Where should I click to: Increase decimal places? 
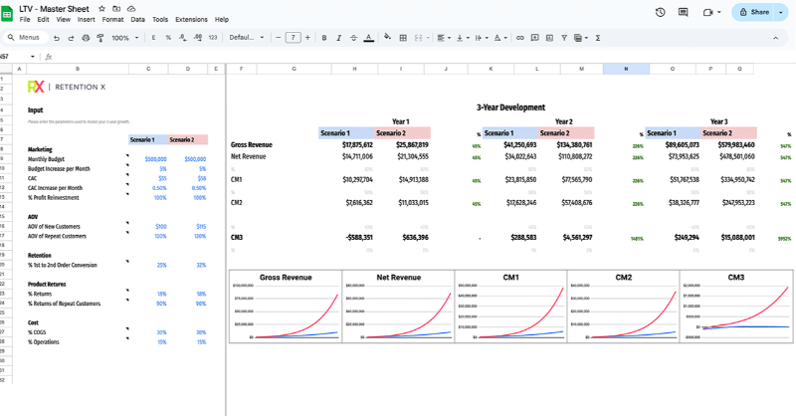[x=198, y=38]
